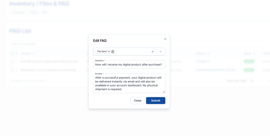The width and height of the screenshot is (270, 136).
Task: Clear all selected products in the selector
Action: point(152,52)
